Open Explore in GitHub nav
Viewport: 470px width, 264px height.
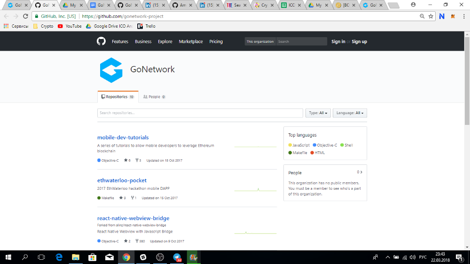pos(165,41)
